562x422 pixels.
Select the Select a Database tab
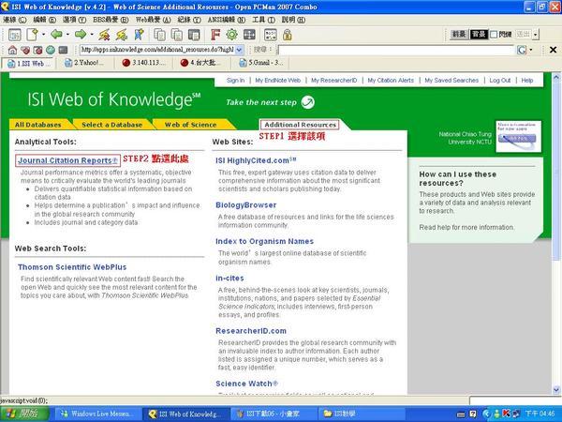(x=111, y=125)
